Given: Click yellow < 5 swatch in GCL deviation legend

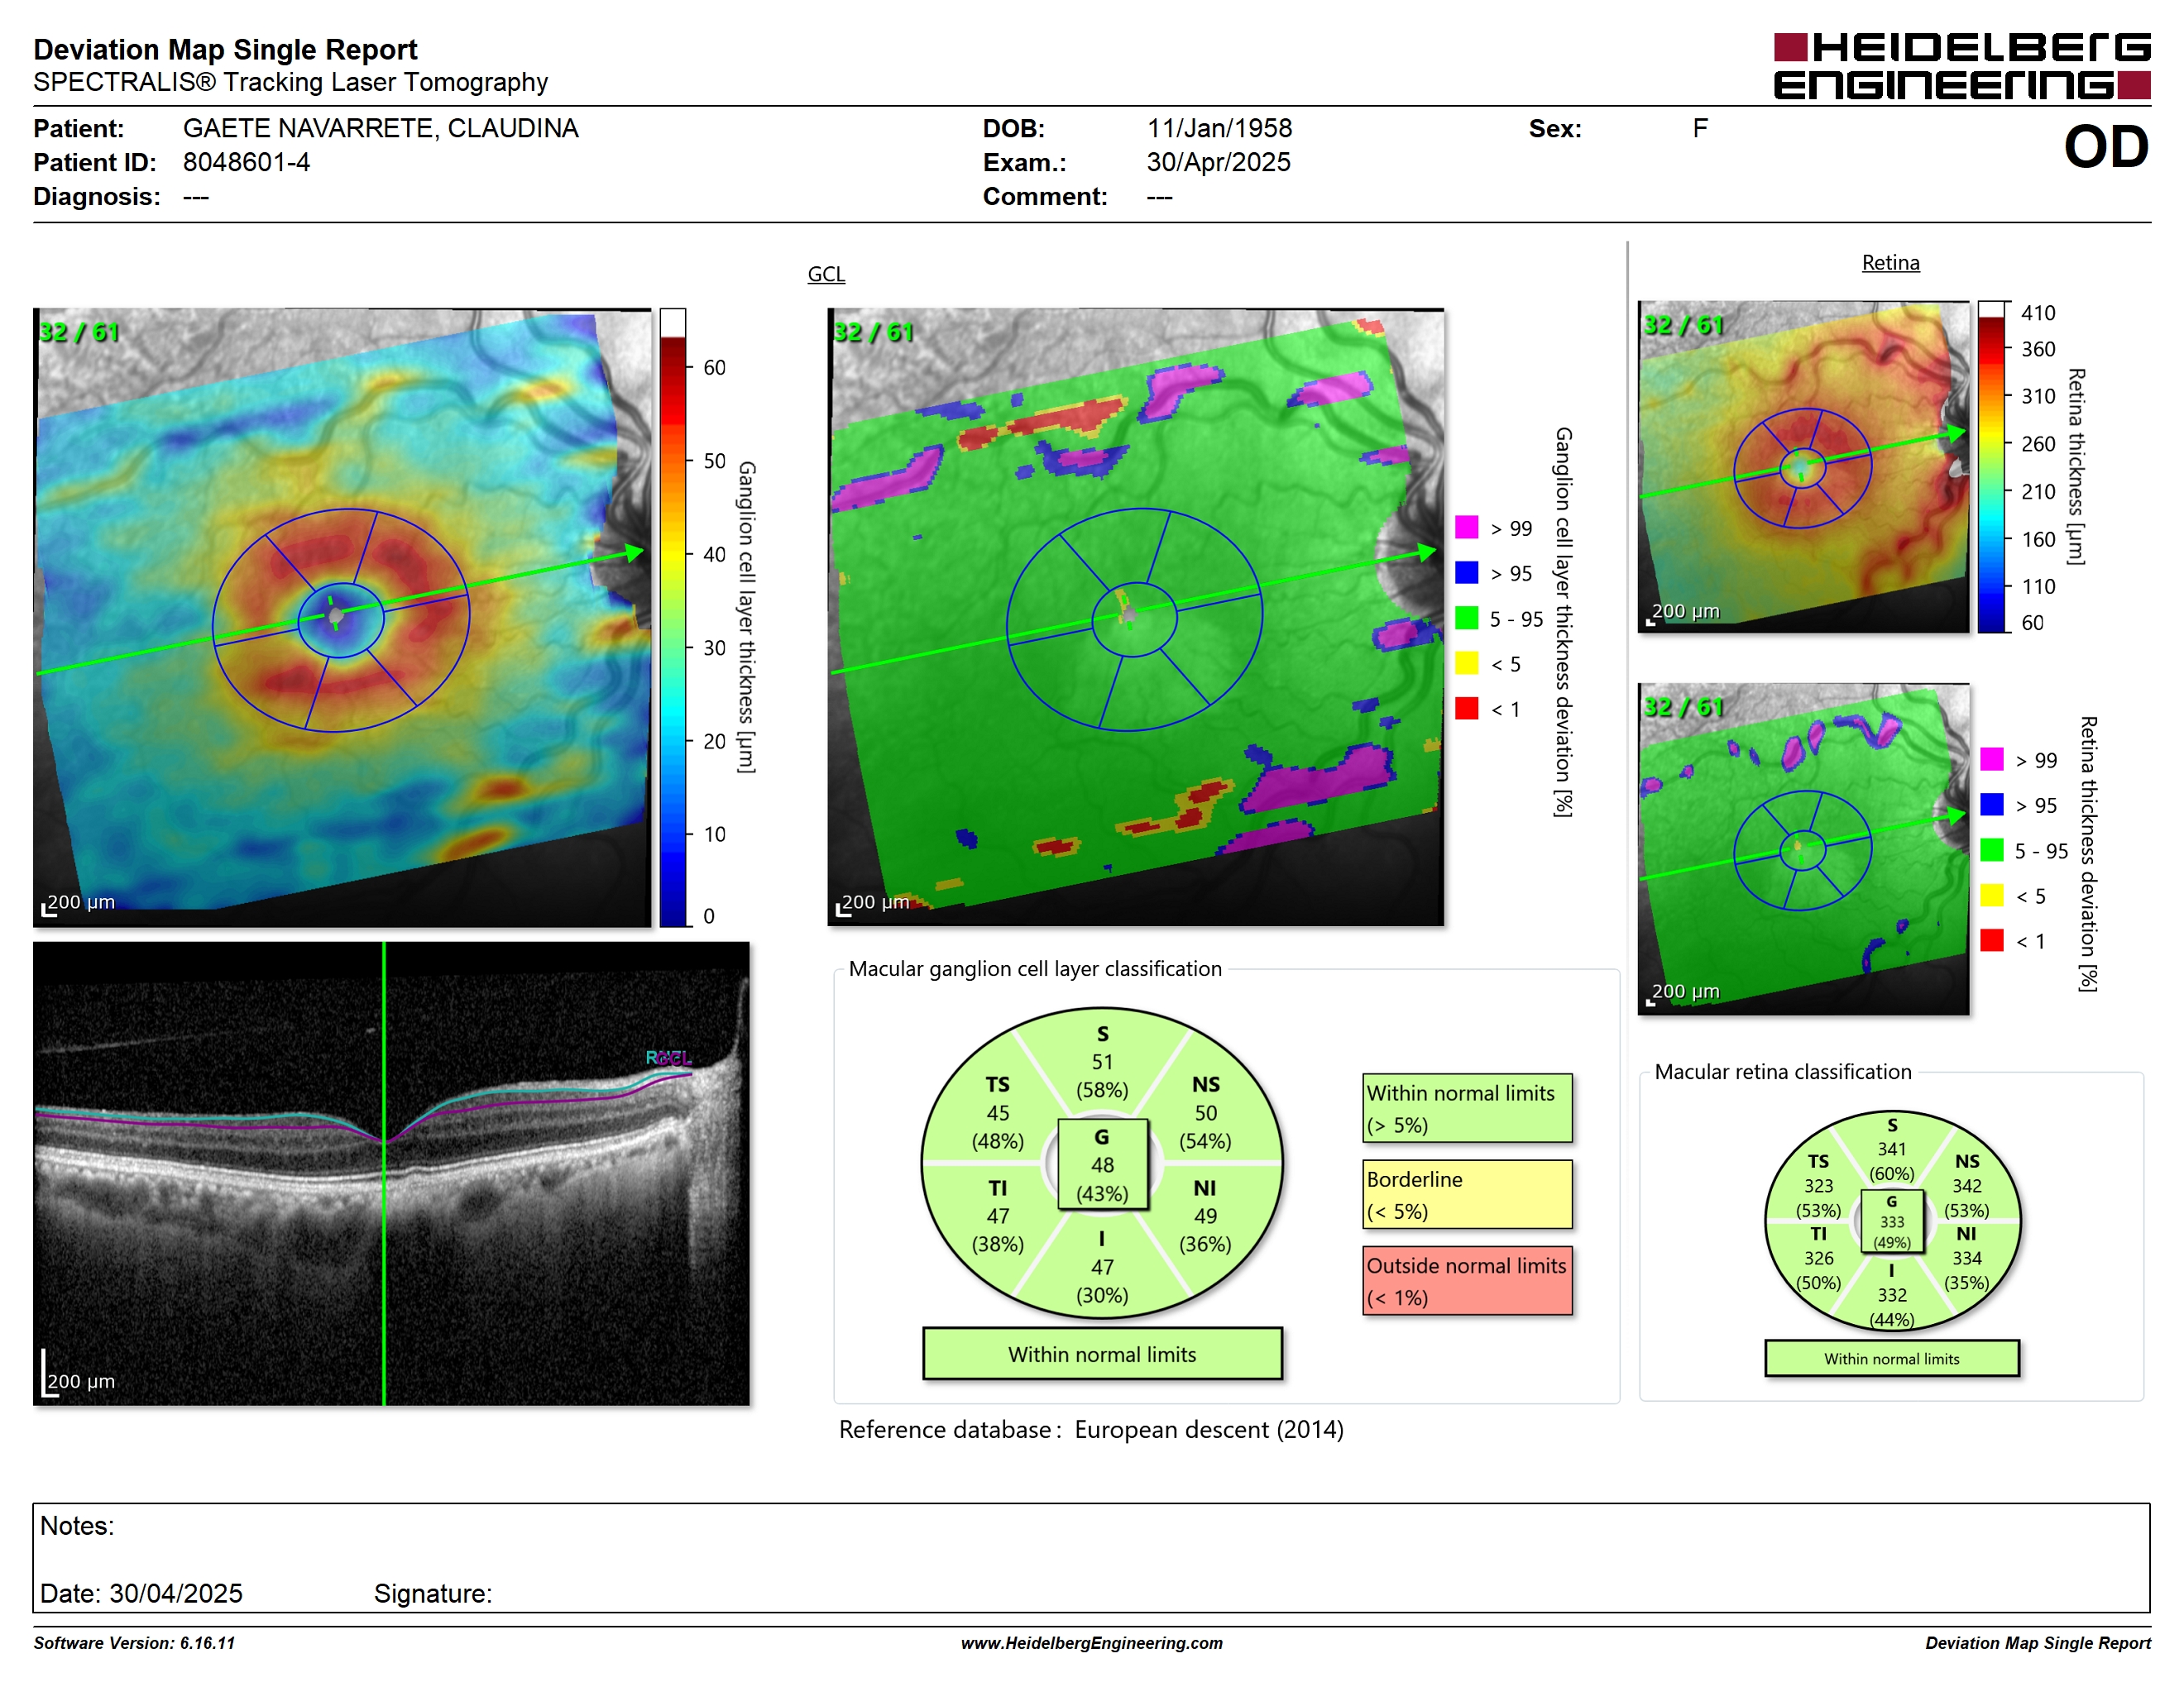Looking at the screenshot, I should click(x=1466, y=662).
